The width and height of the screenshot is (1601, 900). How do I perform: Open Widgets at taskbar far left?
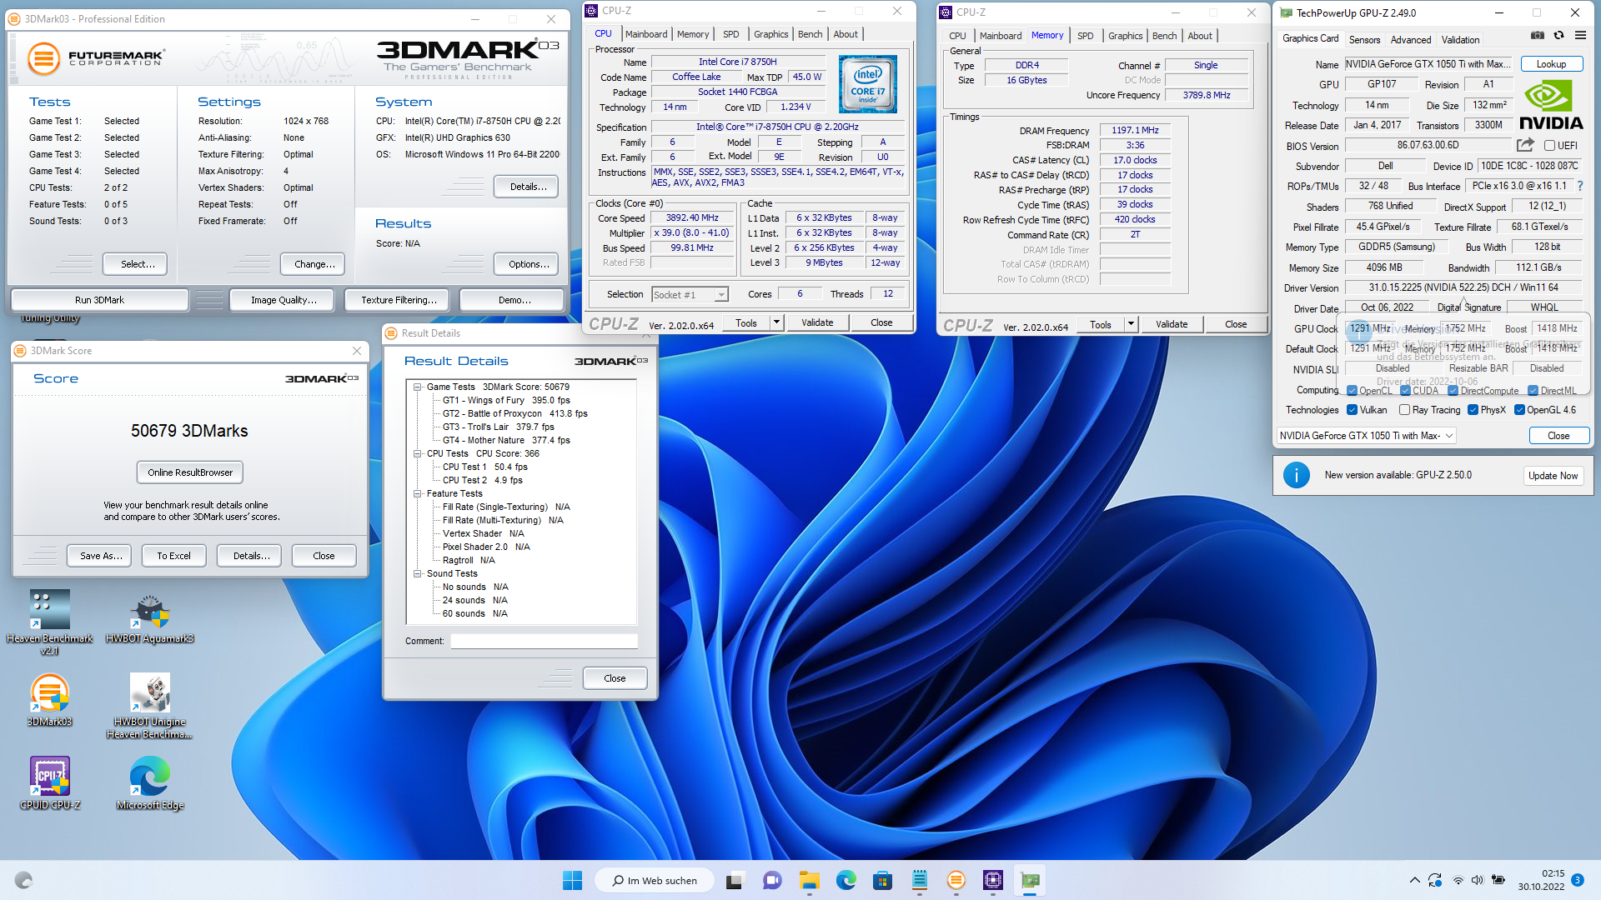point(23,880)
